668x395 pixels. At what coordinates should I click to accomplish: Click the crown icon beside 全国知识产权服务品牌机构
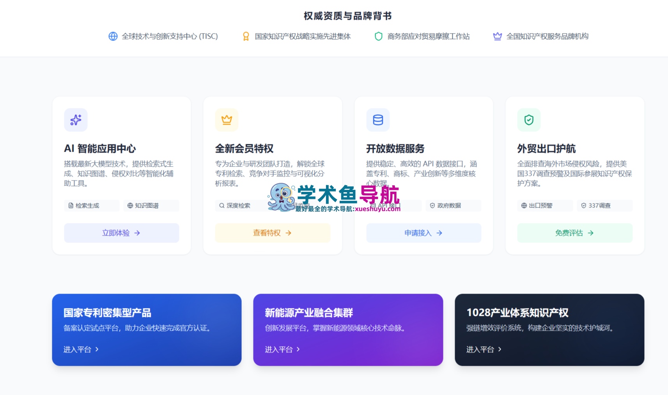[x=497, y=36]
